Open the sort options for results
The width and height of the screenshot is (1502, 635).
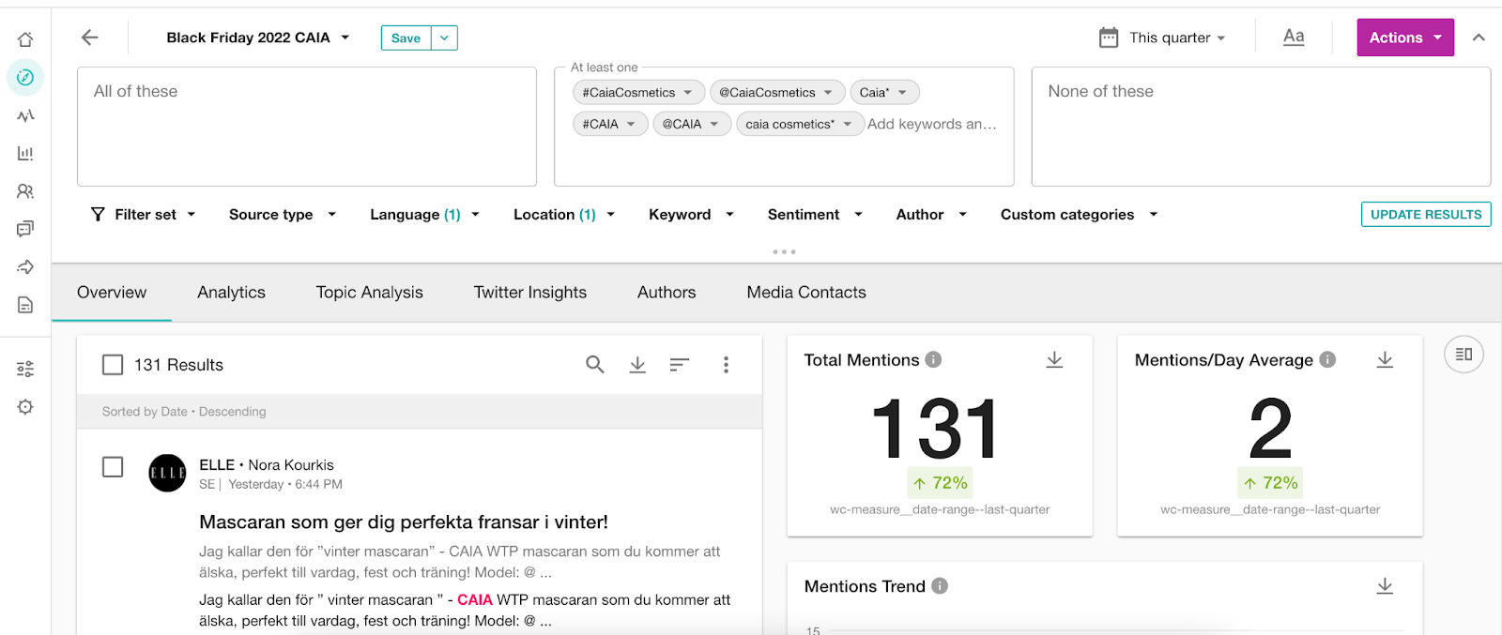(x=680, y=364)
